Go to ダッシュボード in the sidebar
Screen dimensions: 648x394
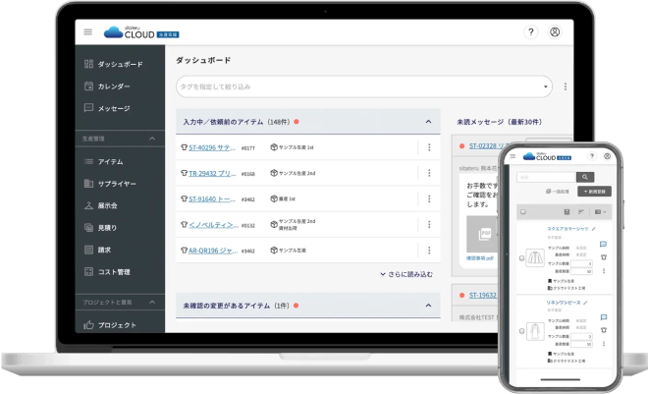(114, 64)
